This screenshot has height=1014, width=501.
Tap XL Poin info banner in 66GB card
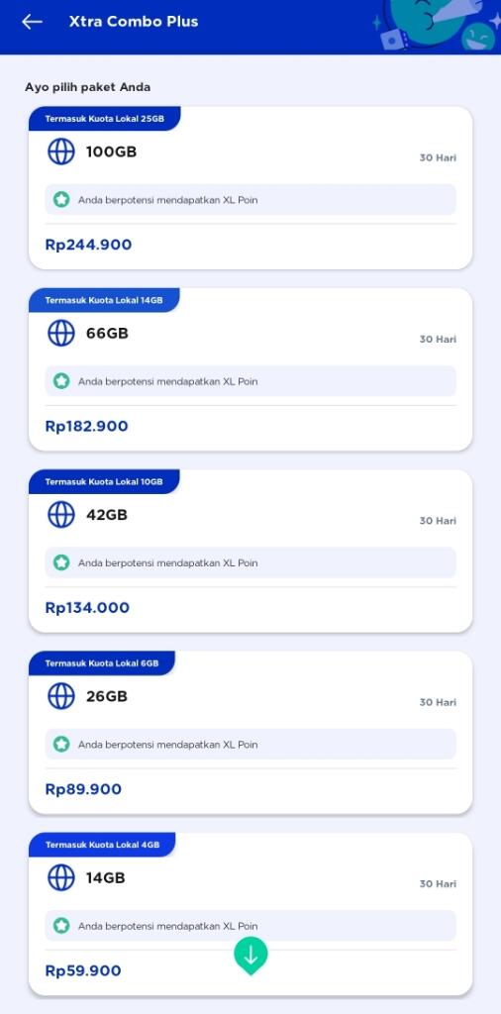(250, 381)
